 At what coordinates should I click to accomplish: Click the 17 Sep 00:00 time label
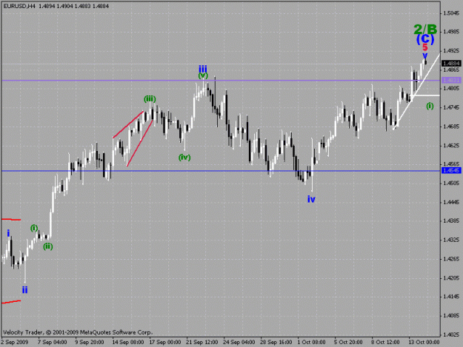tap(165, 342)
